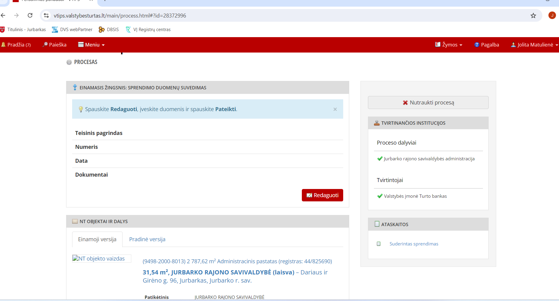This screenshot has height=301, width=559.
Task: Select the Einamoji versija tab
Action: 97,239
